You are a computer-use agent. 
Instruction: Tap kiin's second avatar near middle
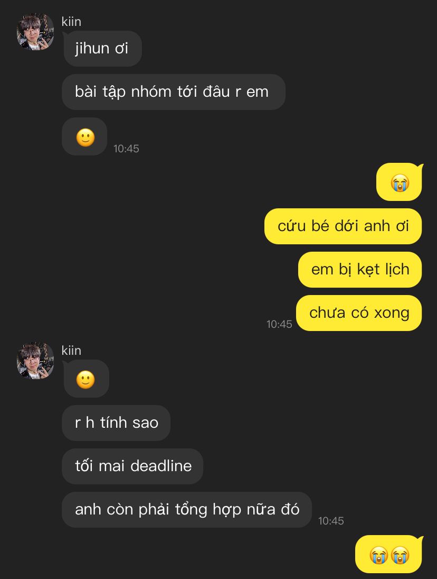click(x=35, y=361)
